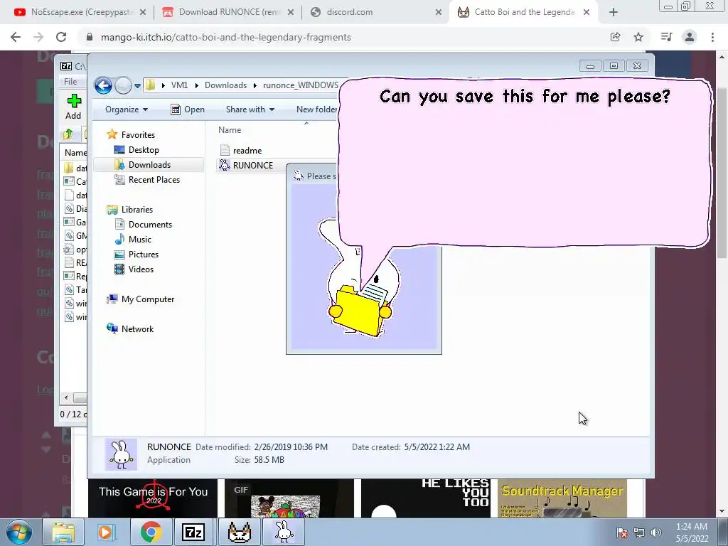Click the RUNONCE bunny thumbnail in details pane
The width and height of the screenshot is (728, 546).
coord(121,454)
